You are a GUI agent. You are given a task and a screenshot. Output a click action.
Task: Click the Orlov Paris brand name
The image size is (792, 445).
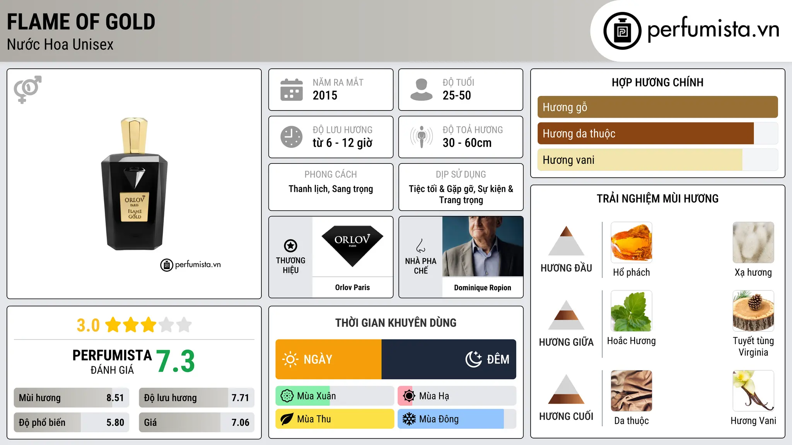tap(352, 287)
